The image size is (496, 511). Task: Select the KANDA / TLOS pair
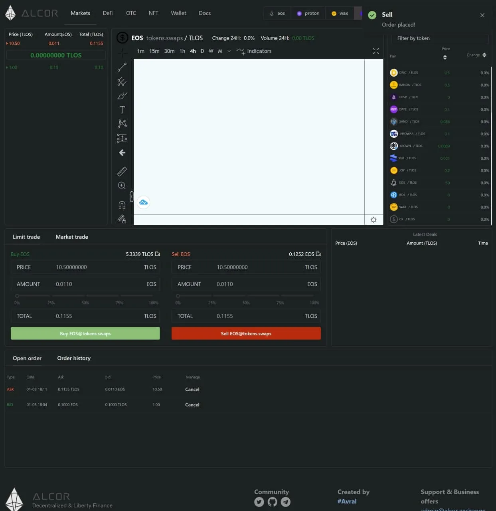coord(439,85)
